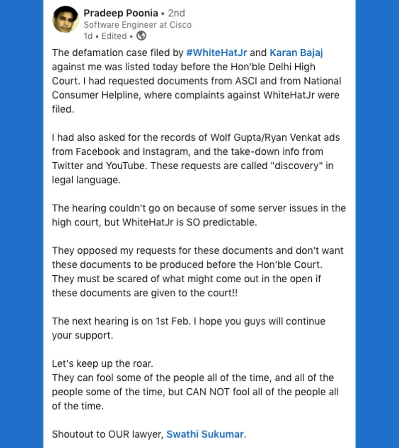Click the next hearing on 1st Feb text
The width and height of the screenshot is (399, 448).
pos(189,329)
